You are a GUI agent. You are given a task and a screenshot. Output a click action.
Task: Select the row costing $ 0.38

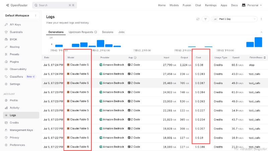coord(155,65)
